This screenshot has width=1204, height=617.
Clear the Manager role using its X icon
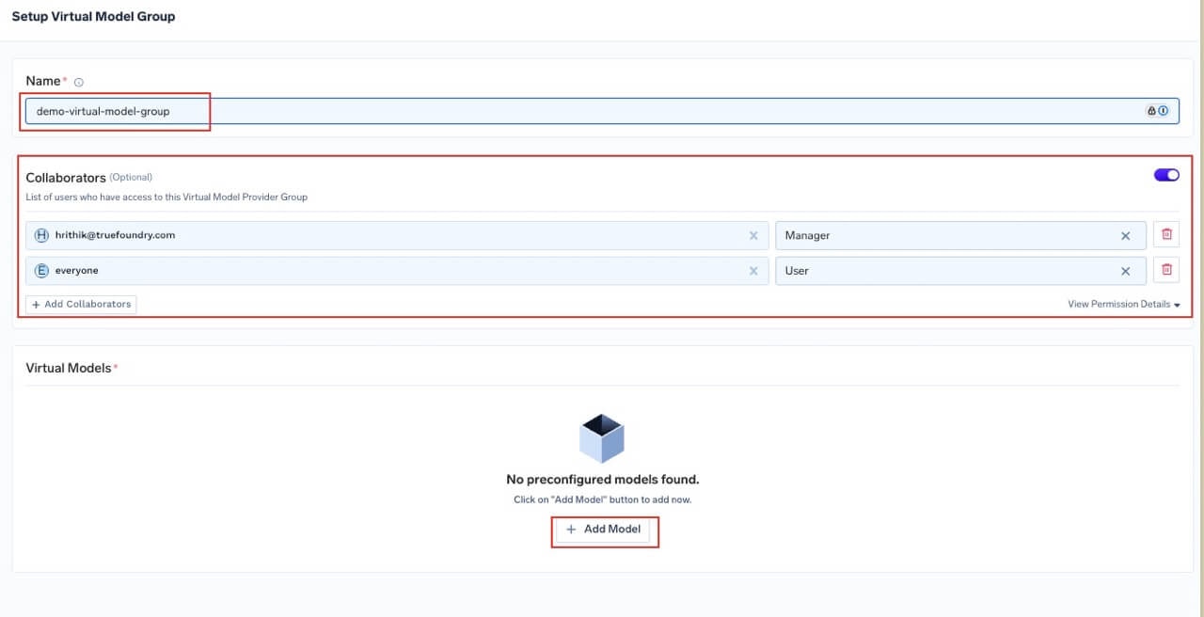[x=1125, y=235]
